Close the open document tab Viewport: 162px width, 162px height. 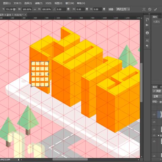(x=25, y=15)
